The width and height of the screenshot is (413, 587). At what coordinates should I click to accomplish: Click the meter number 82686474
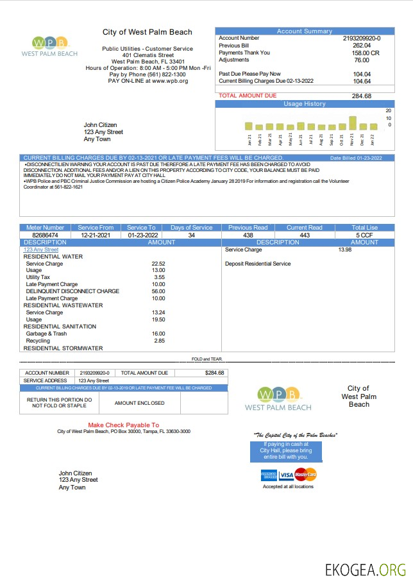[46, 235]
